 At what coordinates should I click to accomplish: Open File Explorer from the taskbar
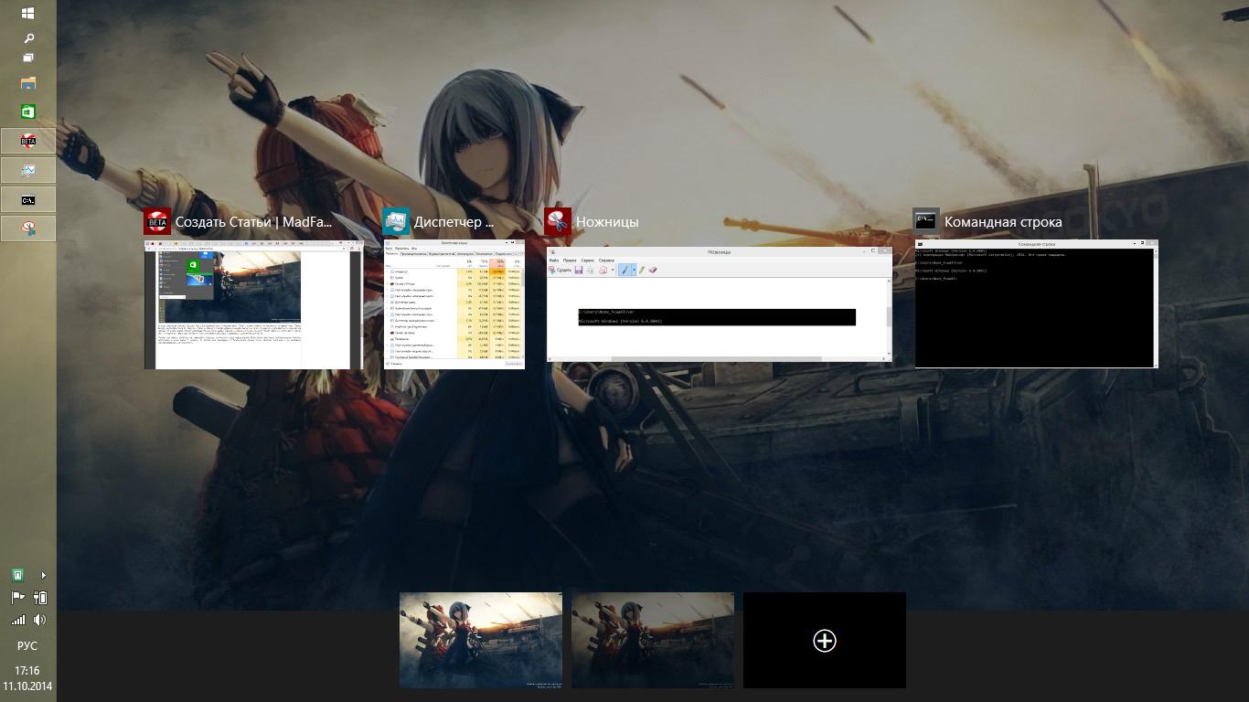[x=28, y=83]
